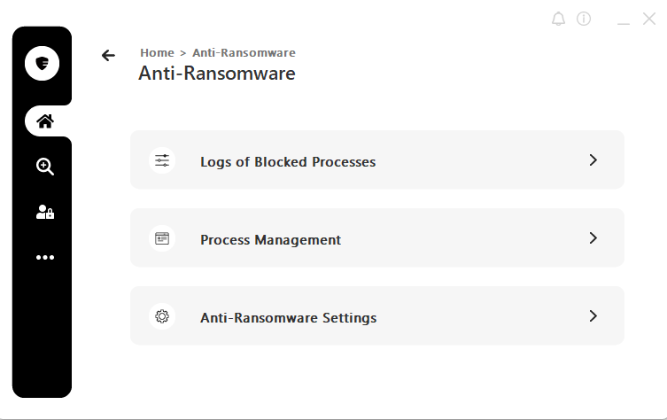Expand Logs of Blocked Processes chevron
The height and width of the screenshot is (420, 667).
click(593, 160)
